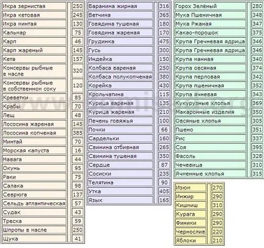Screen dimensions: 264x248
Task: Click calorie value 395 beside Соя
Action: pyautogui.click(x=257, y=147)
